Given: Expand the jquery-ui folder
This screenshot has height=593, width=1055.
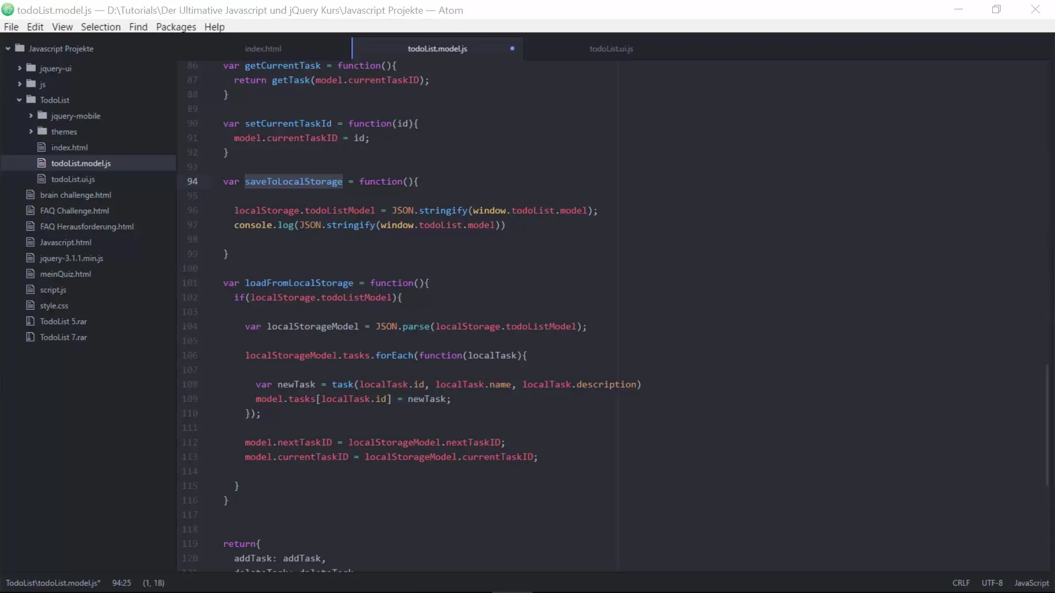Looking at the screenshot, I should 19,68.
